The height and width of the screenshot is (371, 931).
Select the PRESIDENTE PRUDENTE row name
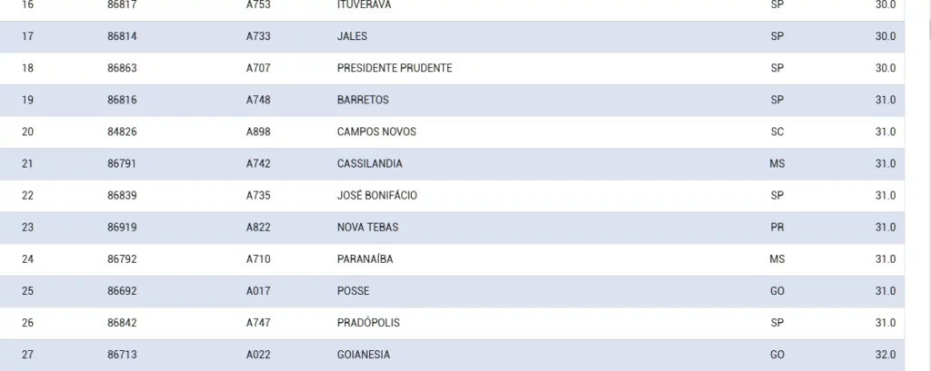pos(394,68)
